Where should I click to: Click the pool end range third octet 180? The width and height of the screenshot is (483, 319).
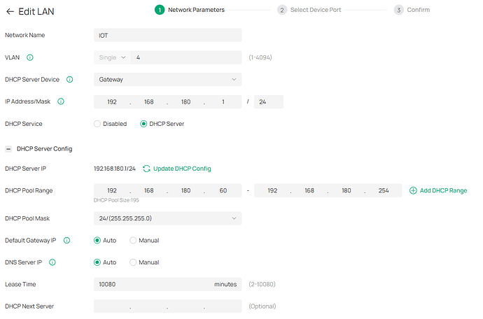pos(346,190)
